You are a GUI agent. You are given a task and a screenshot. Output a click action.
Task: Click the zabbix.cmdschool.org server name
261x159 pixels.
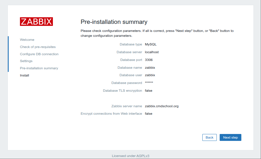click(x=162, y=106)
